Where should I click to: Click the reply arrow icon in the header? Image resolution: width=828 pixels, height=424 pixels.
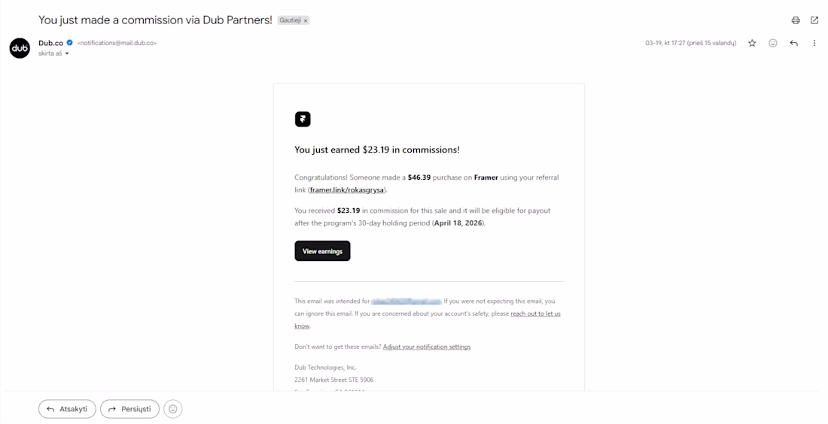coord(793,44)
